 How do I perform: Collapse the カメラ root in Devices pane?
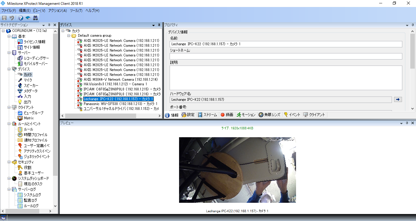click(x=63, y=31)
